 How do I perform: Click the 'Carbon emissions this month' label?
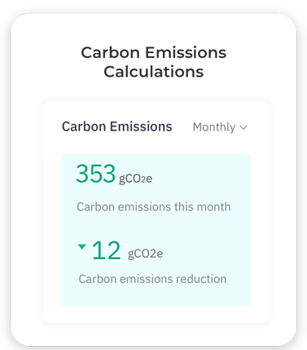coord(154,206)
